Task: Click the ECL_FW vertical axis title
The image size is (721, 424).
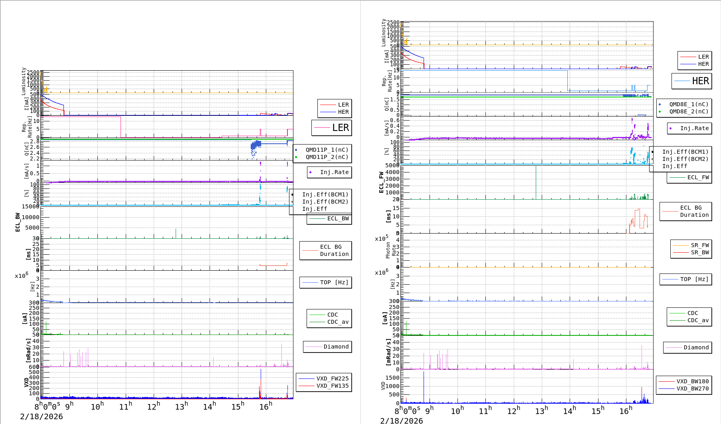Action: pyautogui.click(x=381, y=182)
